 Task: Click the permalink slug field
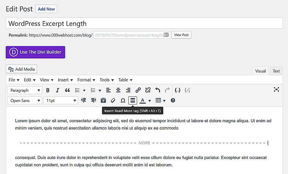[x=132, y=35]
